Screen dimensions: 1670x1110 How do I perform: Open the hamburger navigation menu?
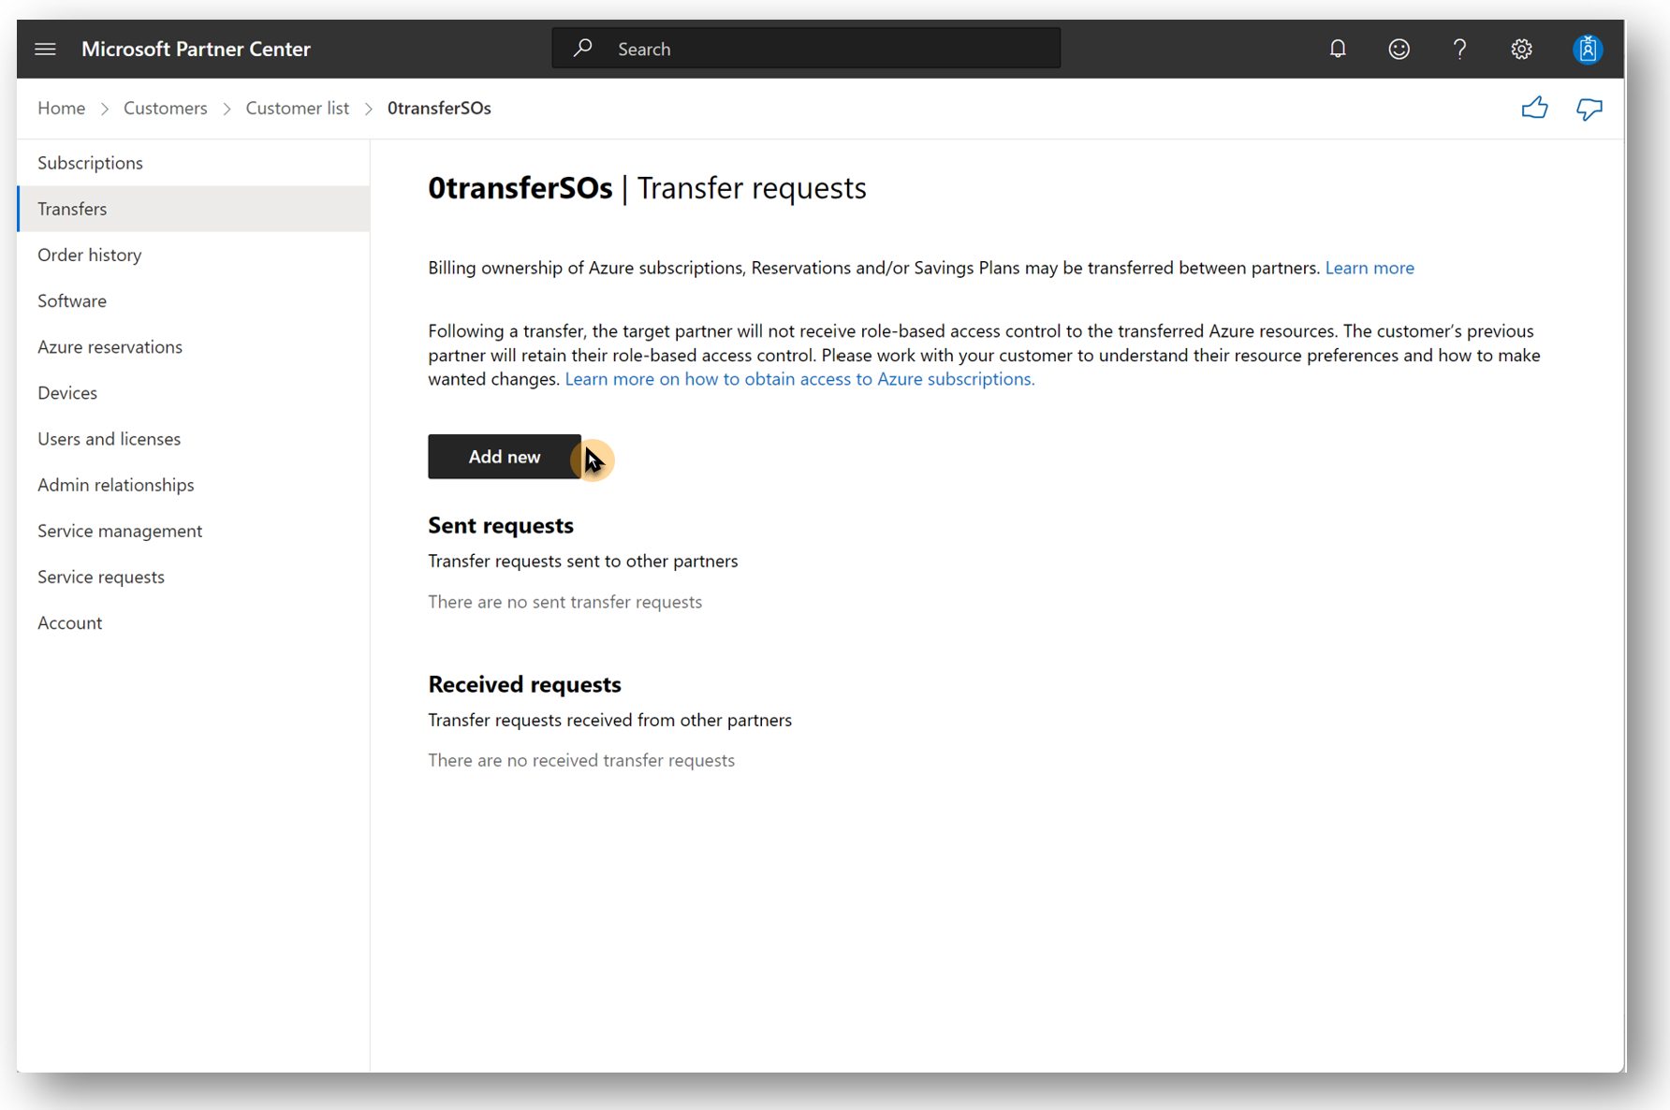[x=45, y=49]
